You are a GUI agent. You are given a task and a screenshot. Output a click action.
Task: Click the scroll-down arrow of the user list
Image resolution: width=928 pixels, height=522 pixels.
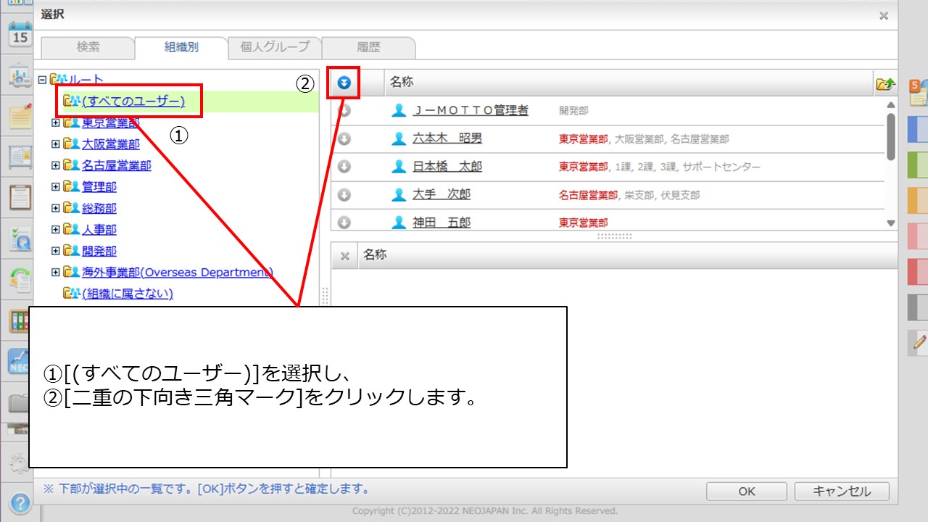pyautogui.click(x=891, y=223)
